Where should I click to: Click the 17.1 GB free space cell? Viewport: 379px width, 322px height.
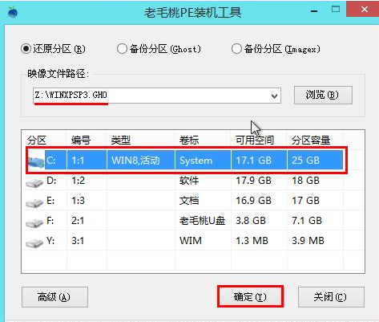(253, 161)
